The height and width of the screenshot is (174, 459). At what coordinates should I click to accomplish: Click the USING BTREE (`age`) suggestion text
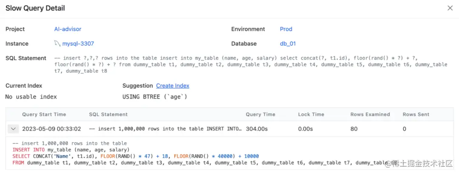click(x=155, y=97)
